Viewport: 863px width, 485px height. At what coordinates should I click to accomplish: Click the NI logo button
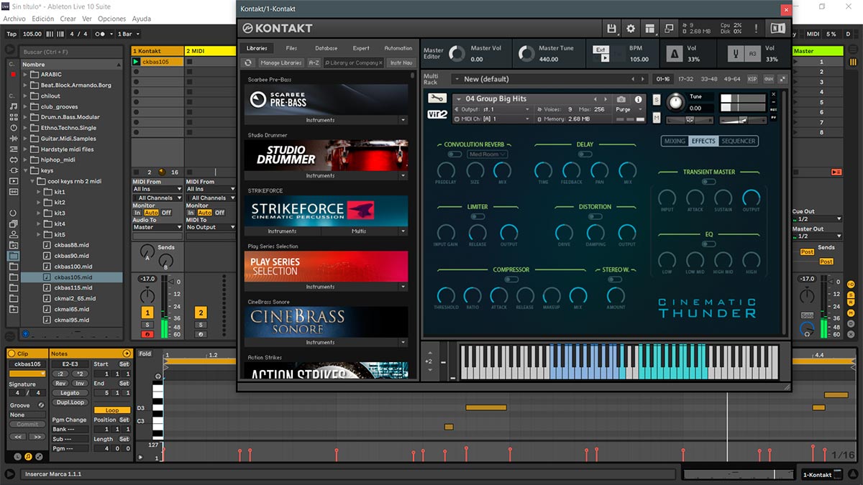pos(777,29)
